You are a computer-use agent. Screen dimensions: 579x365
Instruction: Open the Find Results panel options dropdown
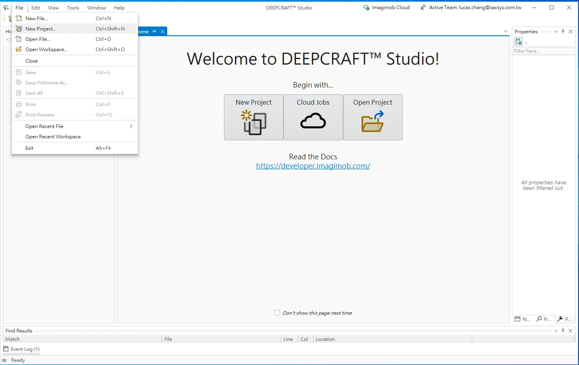pos(556,331)
